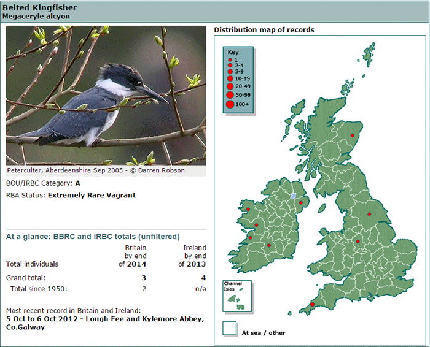The image size is (430, 347).
Task: Click the Belted Kingfisher photo
Action: click(x=106, y=95)
